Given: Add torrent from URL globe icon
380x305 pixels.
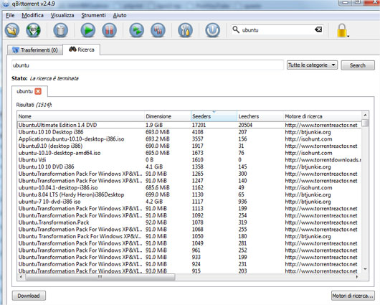Looking at the screenshot, I should point(33,30).
